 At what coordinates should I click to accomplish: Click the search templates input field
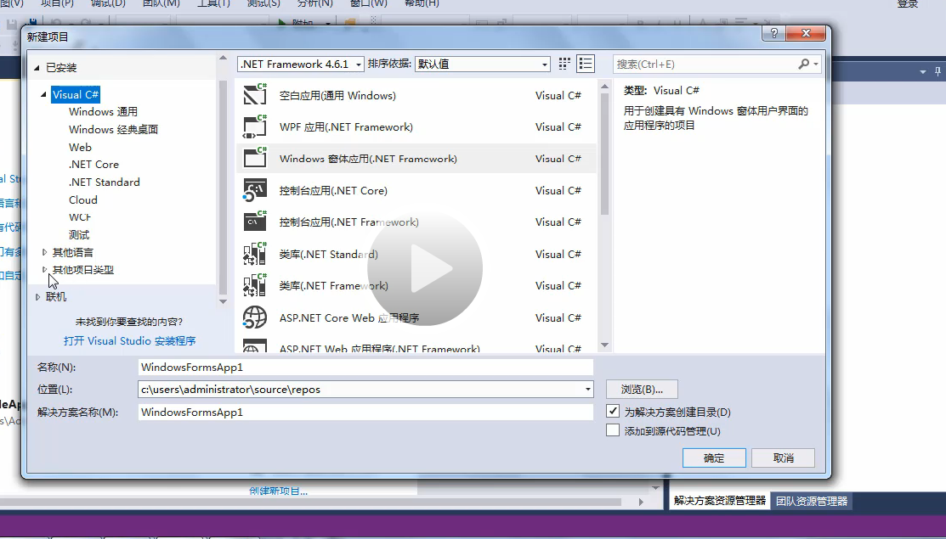click(x=705, y=64)
